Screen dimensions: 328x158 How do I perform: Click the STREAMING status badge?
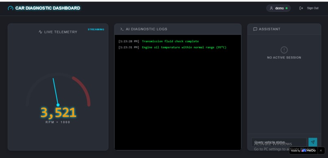96,29
